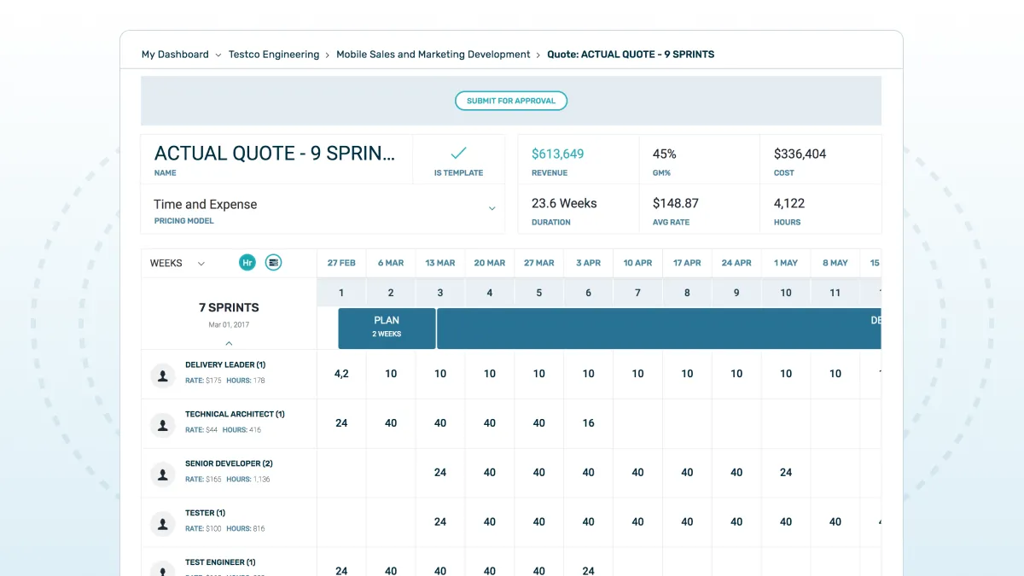Click Delivery Leader 4,2 hours cell
This screenshot has height=576, width=1024.
(x=341, y=374)
